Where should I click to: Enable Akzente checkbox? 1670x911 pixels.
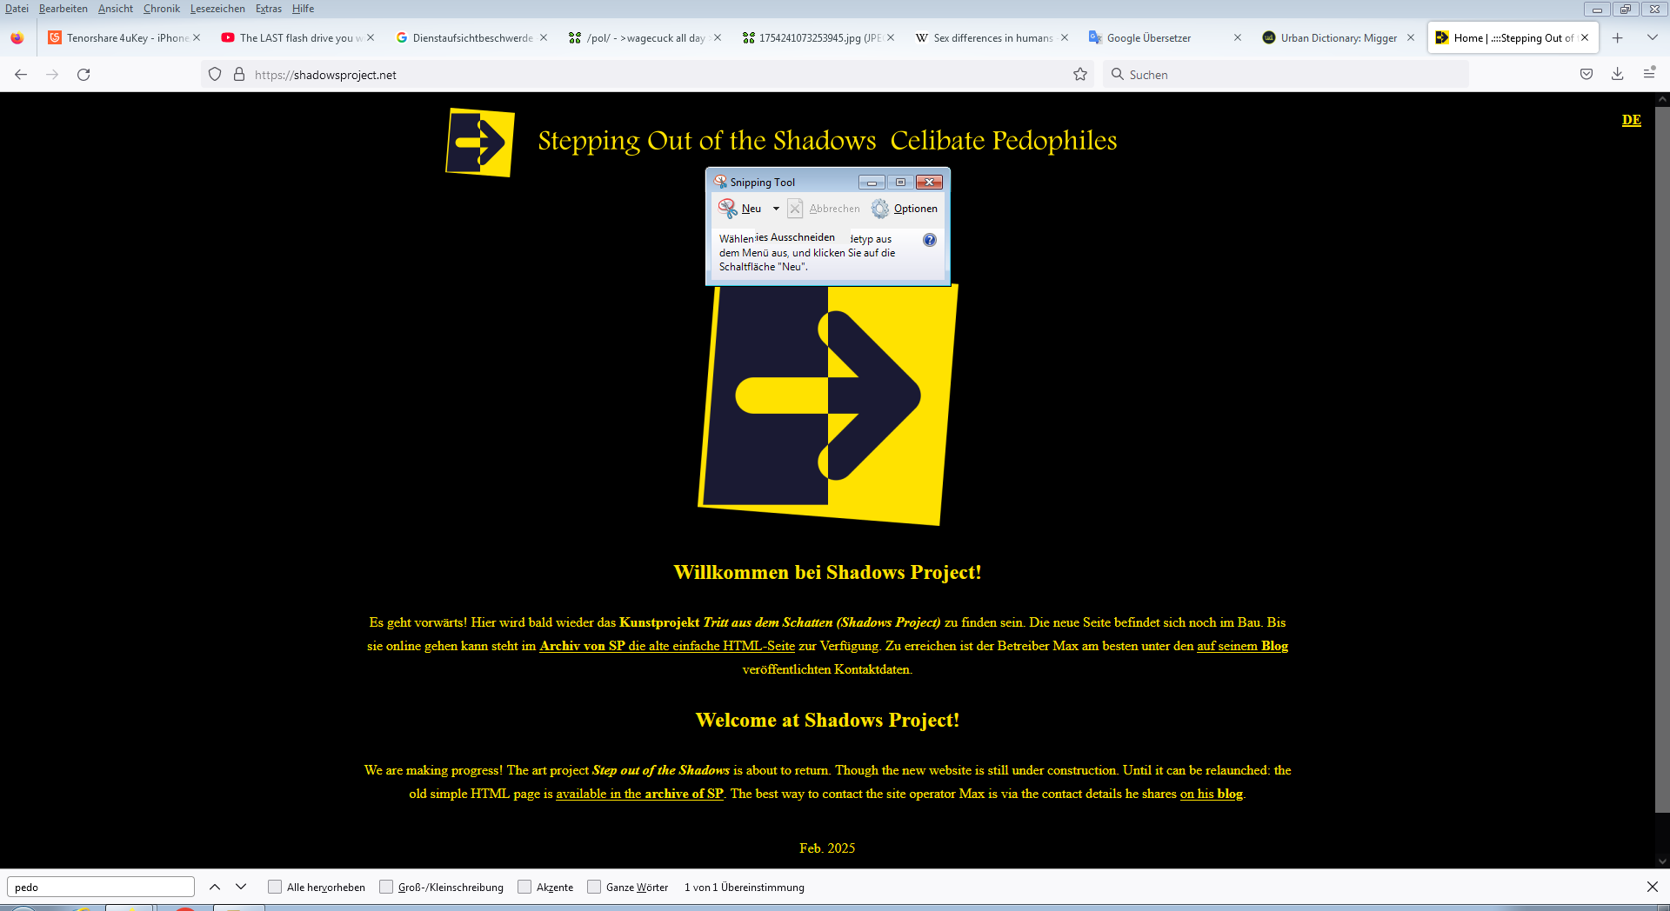(x=524, y=887)
